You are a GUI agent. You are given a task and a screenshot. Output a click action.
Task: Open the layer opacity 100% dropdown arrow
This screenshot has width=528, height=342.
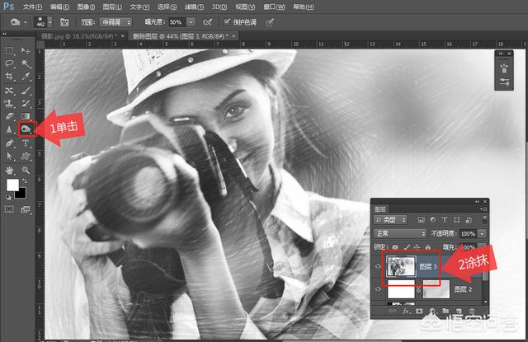point(483,233)
